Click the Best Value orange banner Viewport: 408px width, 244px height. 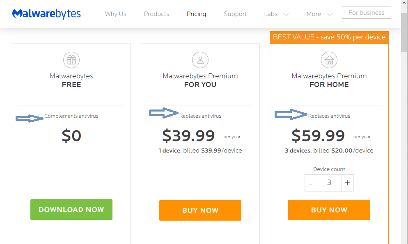pyautogui.click(x=329, y=37)
